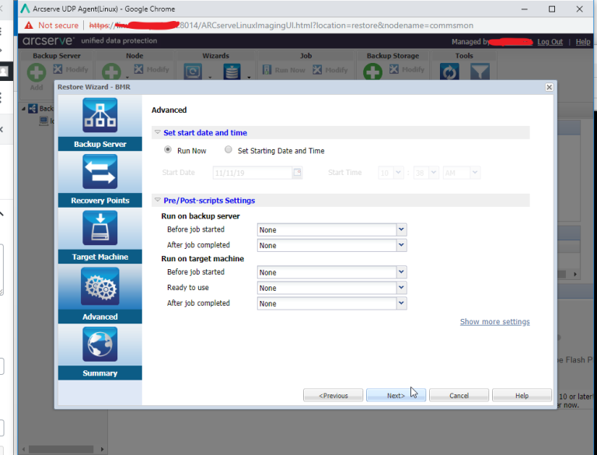Viewport: 597px width, 455px height.
Task: Click the horizontal scrollbar in the left pane
Action: tap(61, 450)
